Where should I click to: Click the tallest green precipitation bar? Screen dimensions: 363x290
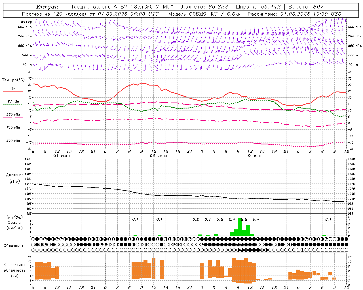[240, 227]
